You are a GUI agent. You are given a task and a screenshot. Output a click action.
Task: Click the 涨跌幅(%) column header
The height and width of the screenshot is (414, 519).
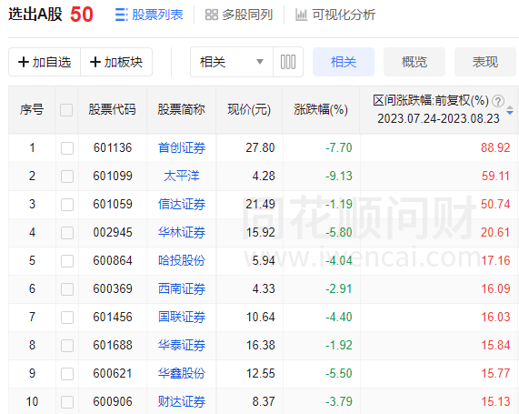click(x=321, y=109)
